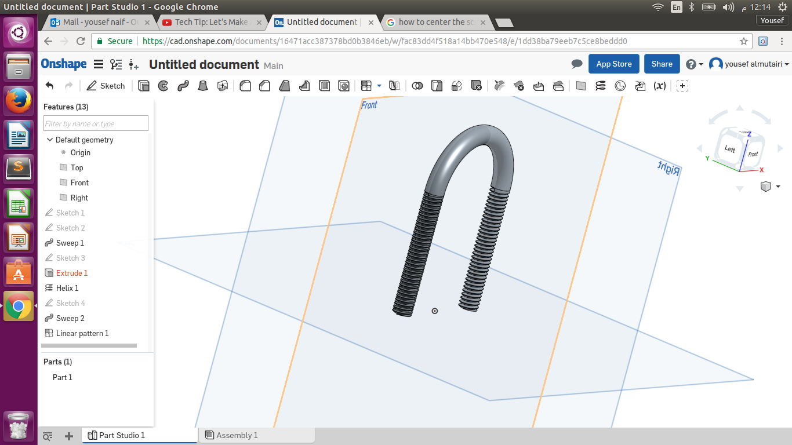Screen dimensions: 792x445
Task: Open the yousef almutairi account menu
Action: tap(749, 64)
